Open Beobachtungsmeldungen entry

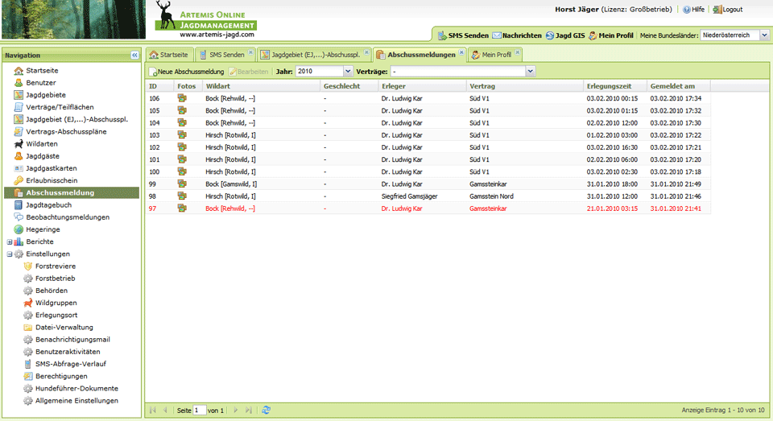[68, 217]
